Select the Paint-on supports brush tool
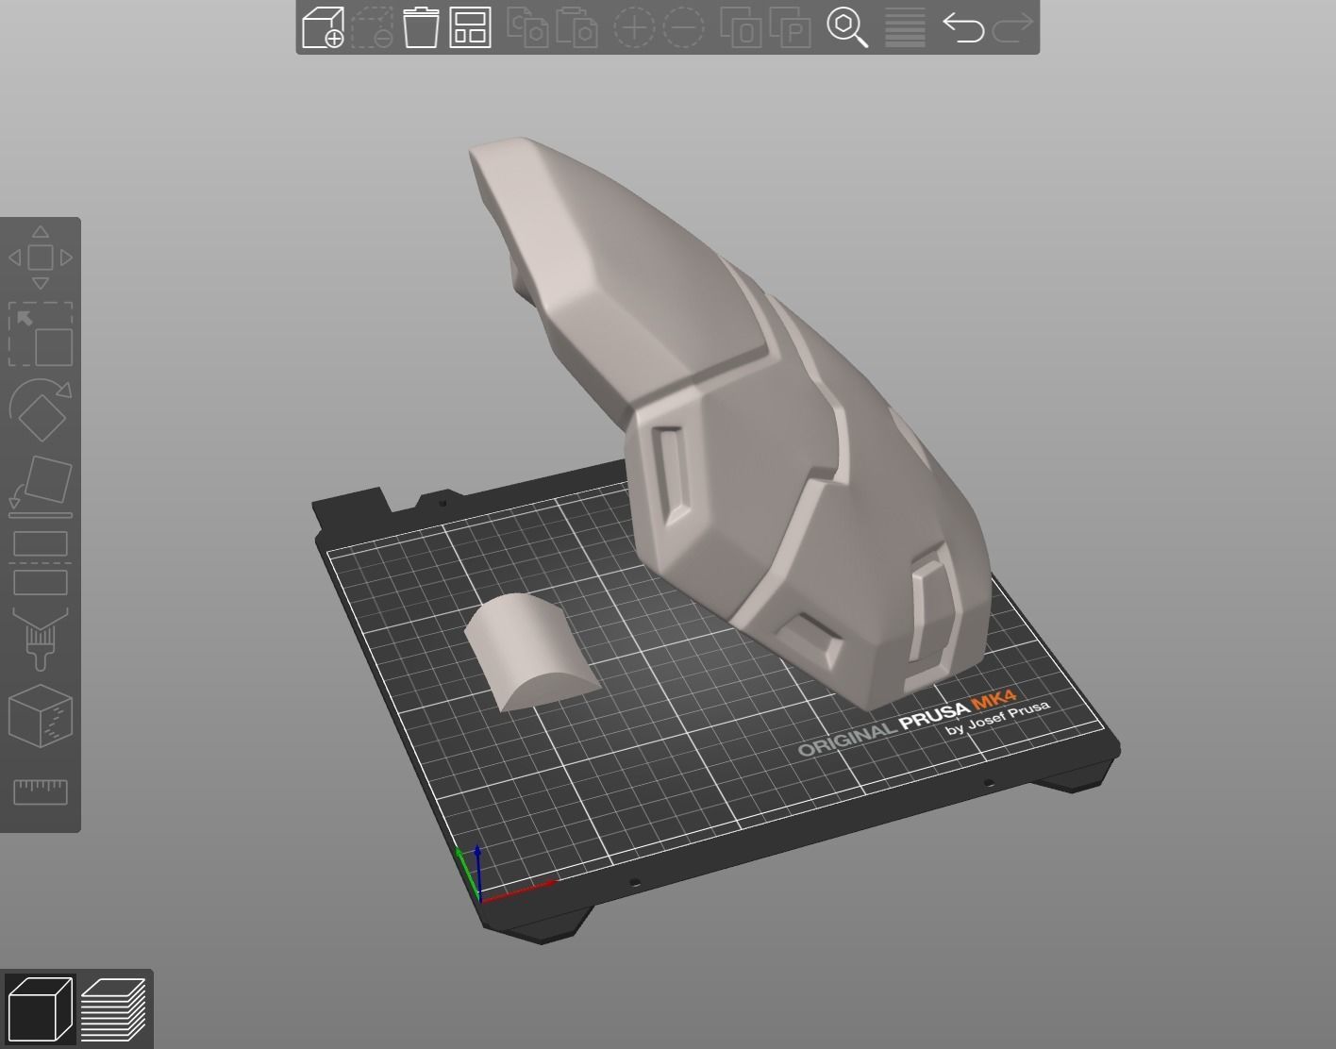The height and width of the screenshot is (1049, 1336). coord(41,640)
